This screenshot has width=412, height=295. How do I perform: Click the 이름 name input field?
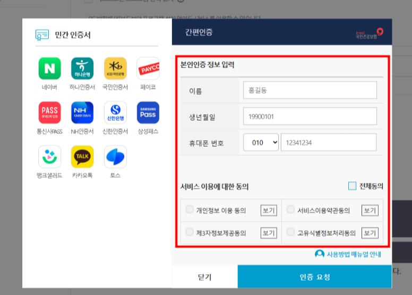(x=310, y=90)
